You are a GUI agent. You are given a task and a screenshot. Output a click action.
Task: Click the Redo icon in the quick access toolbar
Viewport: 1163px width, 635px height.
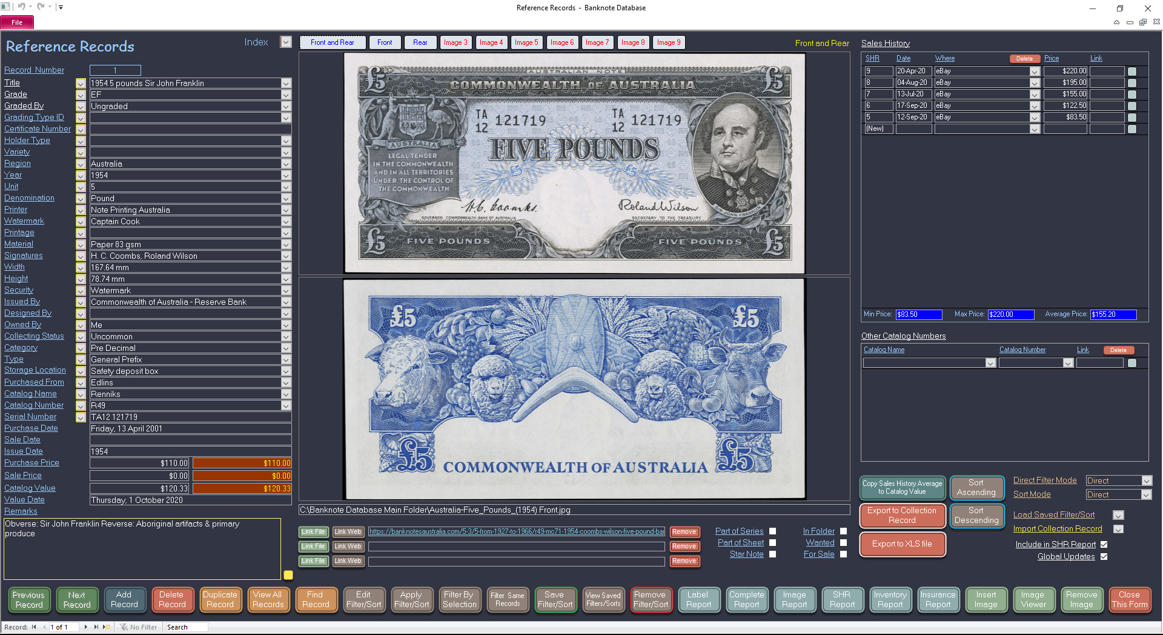41,7
